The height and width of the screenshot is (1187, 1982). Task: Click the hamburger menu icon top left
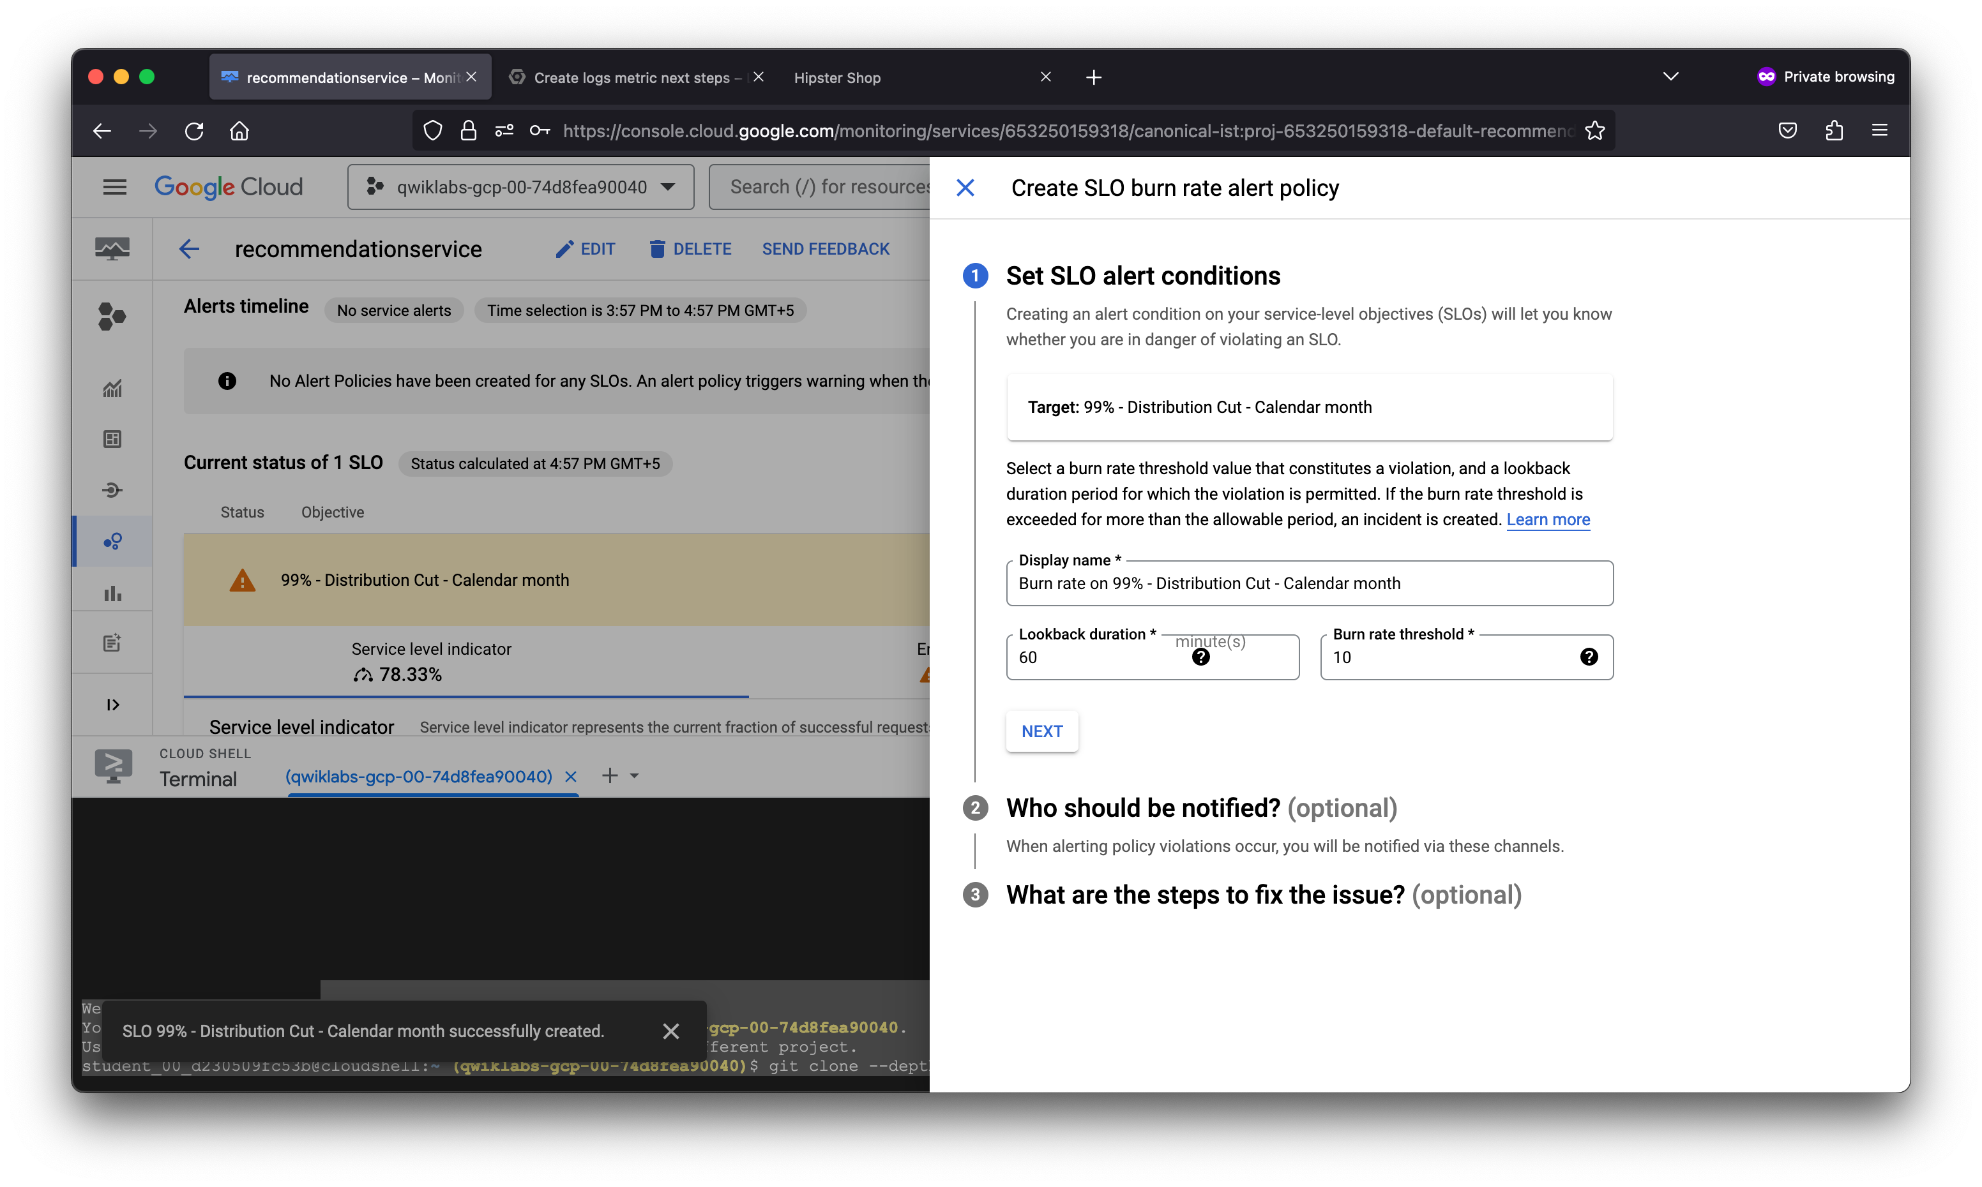[116, 188]
